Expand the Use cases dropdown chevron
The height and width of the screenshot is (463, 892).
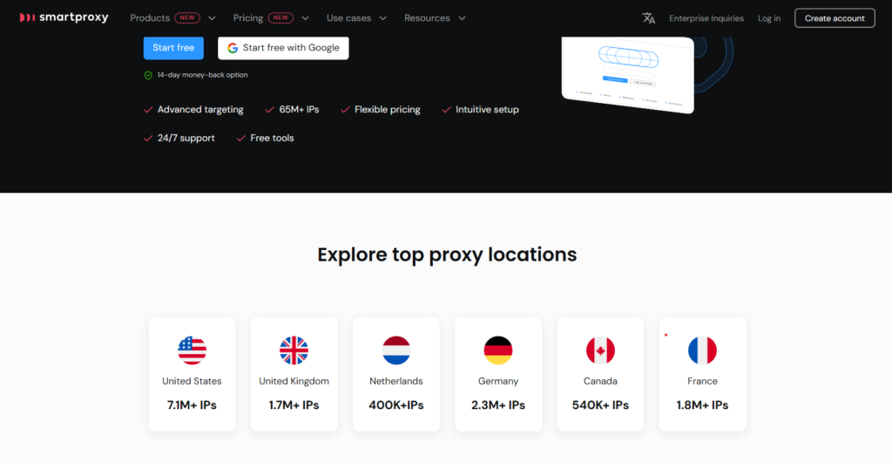click(x=383, y=18)
